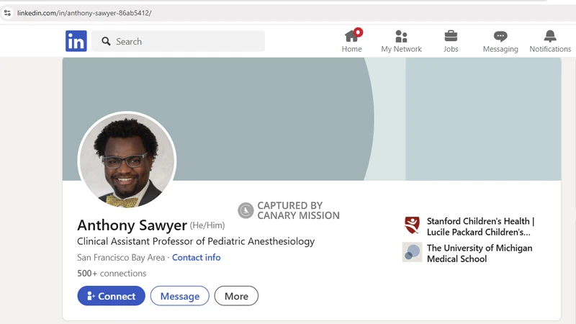
Task: Open the Contact info link
Action: click(196, 258)
